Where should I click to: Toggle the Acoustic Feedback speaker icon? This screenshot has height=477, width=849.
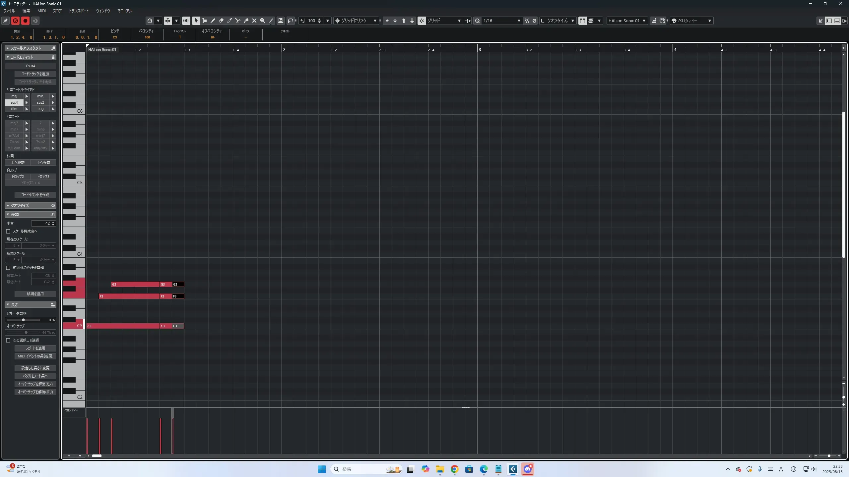coord(186,21)
